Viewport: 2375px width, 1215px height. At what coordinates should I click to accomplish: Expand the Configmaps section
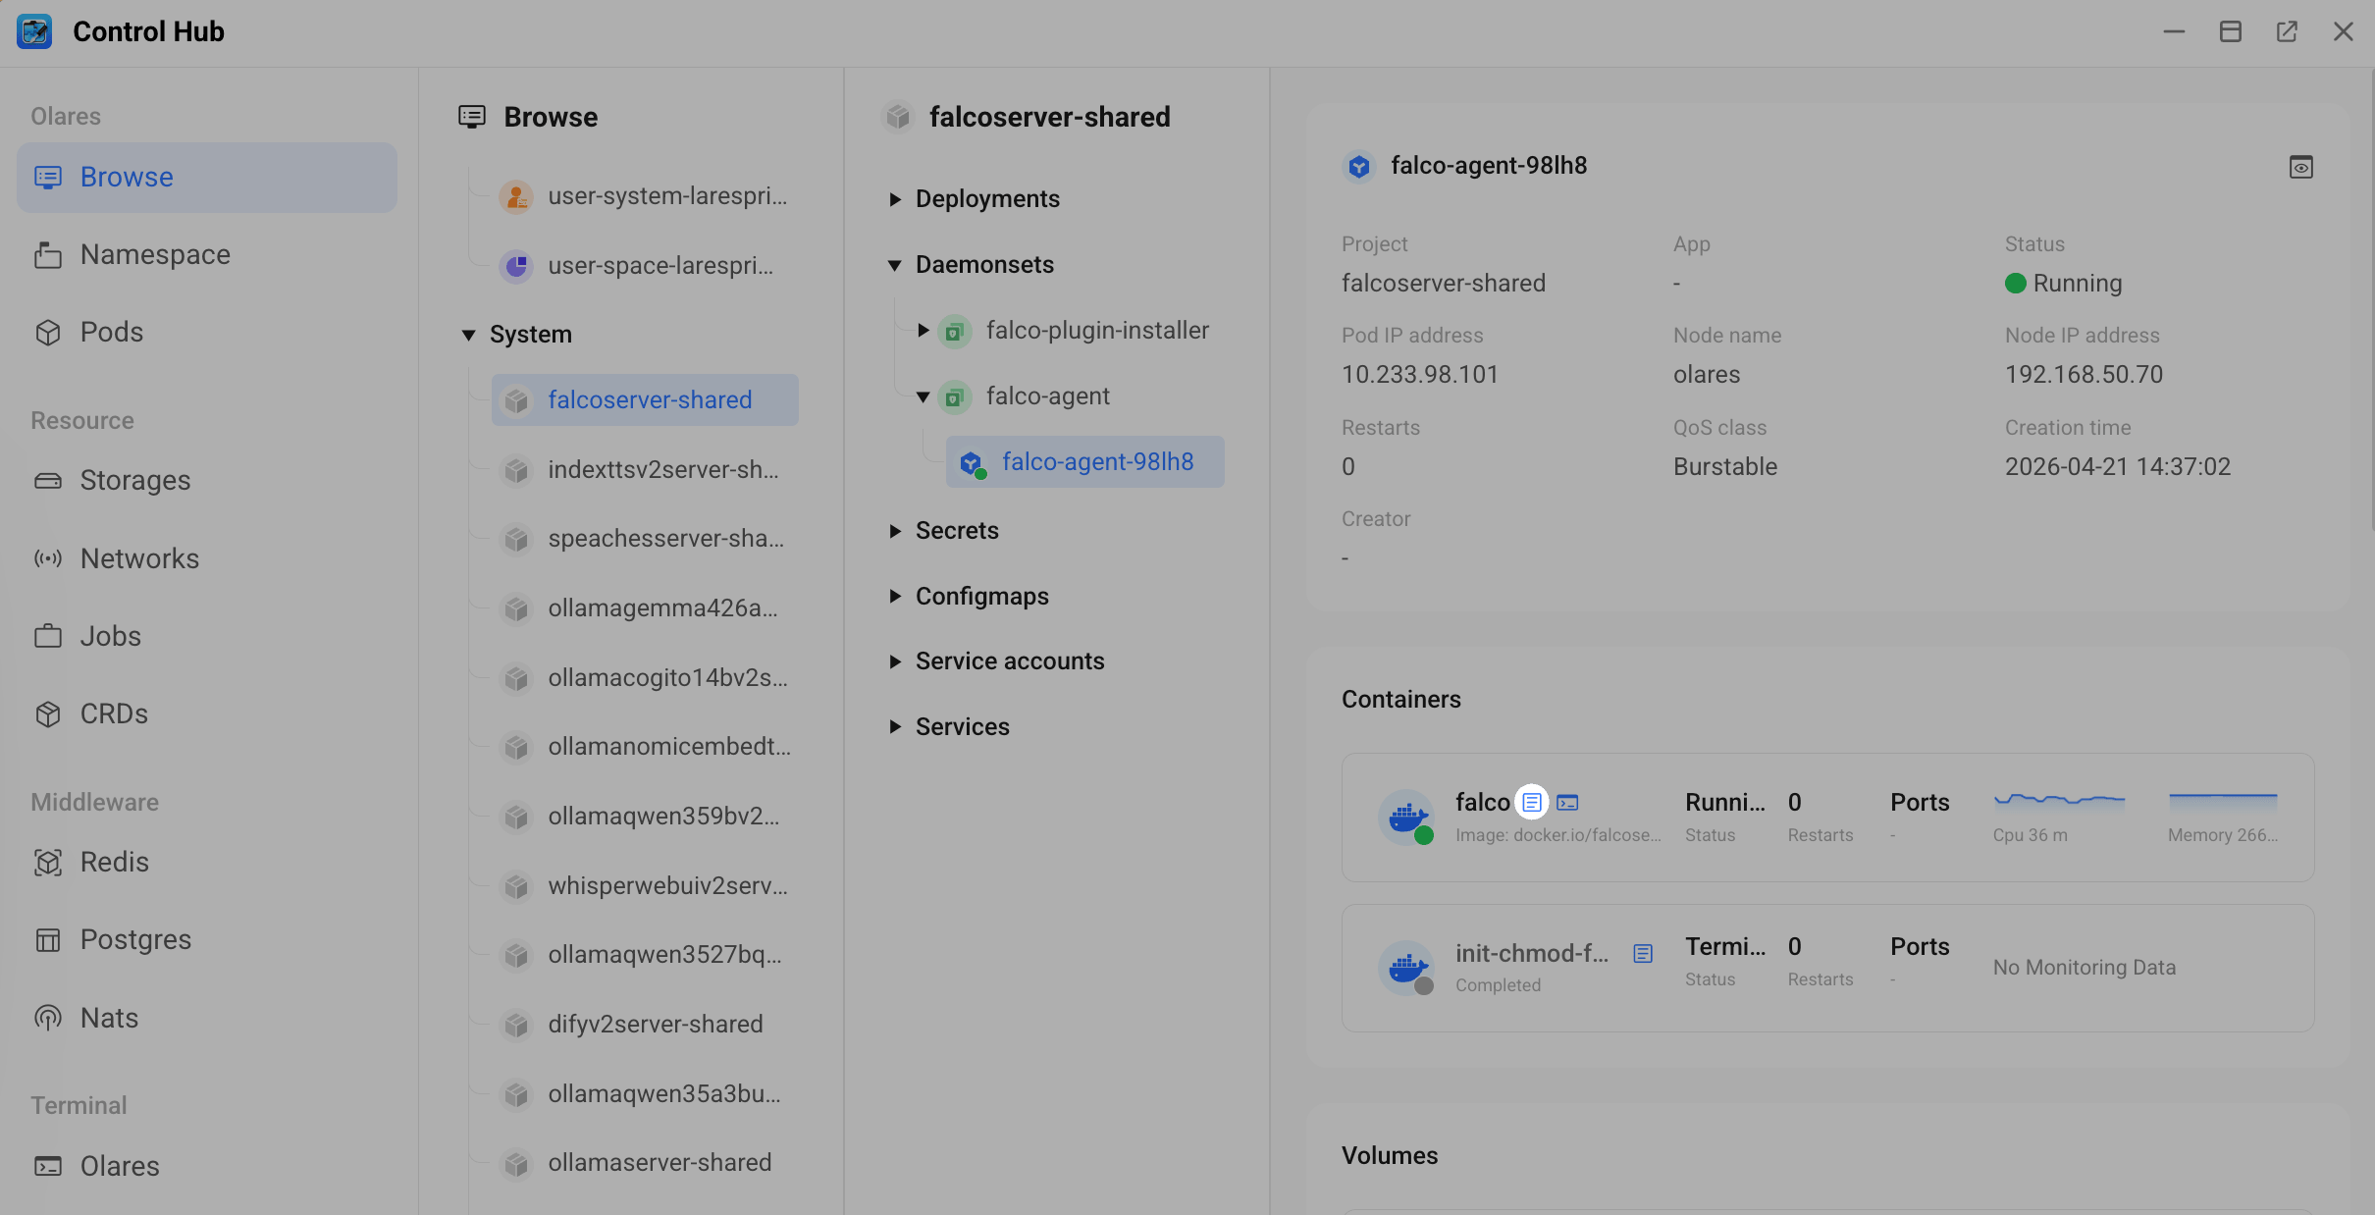(x=895, y=597)
